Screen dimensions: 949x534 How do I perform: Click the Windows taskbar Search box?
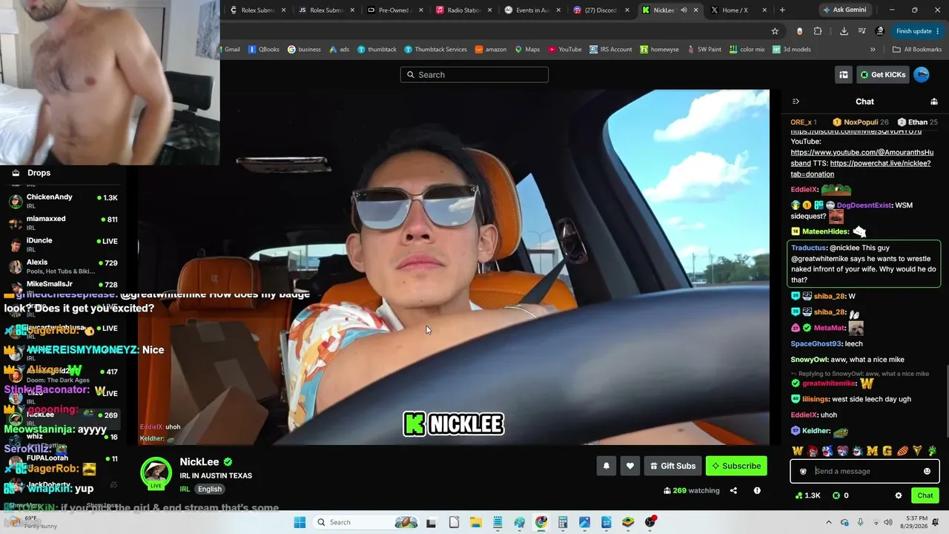coord(366,522)
